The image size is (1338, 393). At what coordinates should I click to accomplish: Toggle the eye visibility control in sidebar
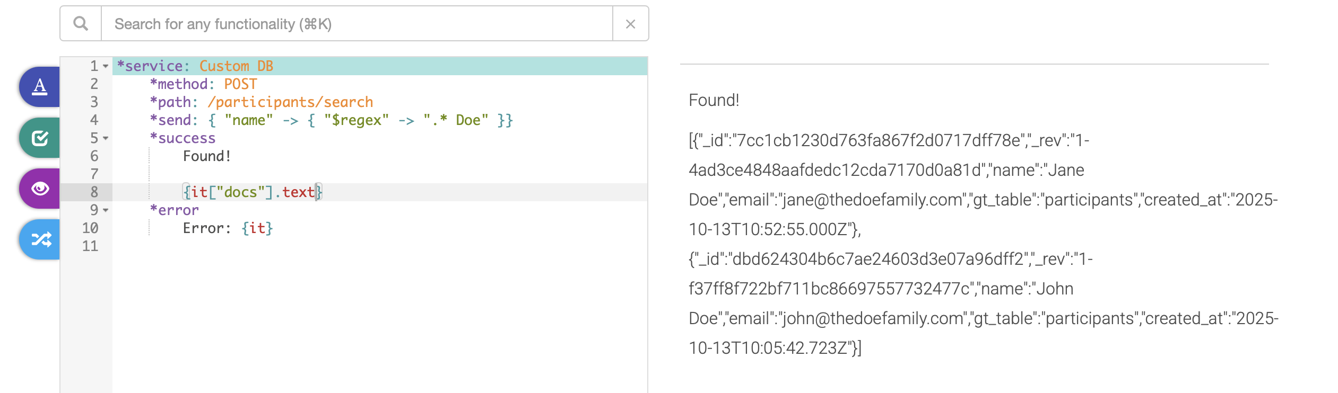click(39, 189)
